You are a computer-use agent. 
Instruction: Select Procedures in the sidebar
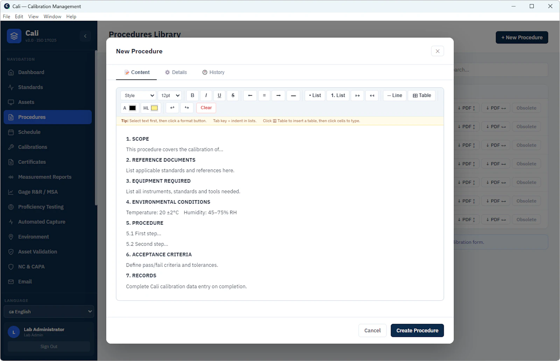pyautogui.click(x=48, y=117)
